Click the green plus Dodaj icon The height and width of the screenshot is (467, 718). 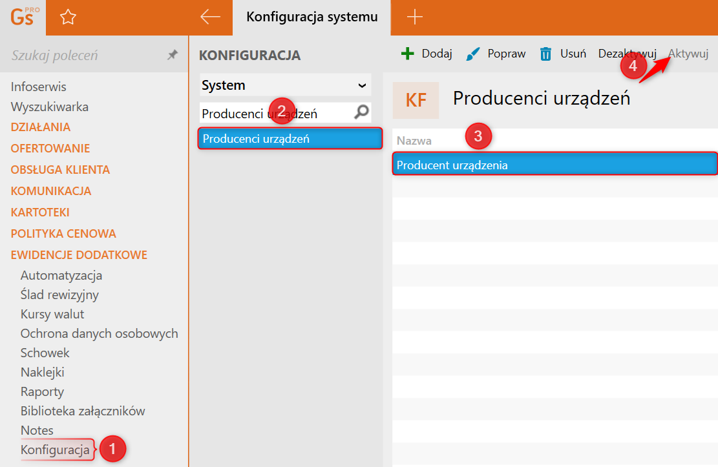coord(407,54)
